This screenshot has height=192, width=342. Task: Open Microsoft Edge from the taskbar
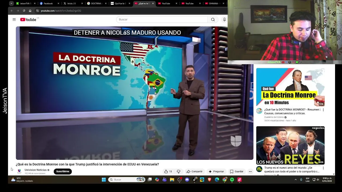click(x=217, y=180)
